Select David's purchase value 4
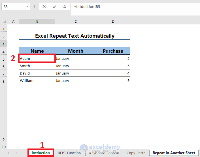 coord(113,73)
